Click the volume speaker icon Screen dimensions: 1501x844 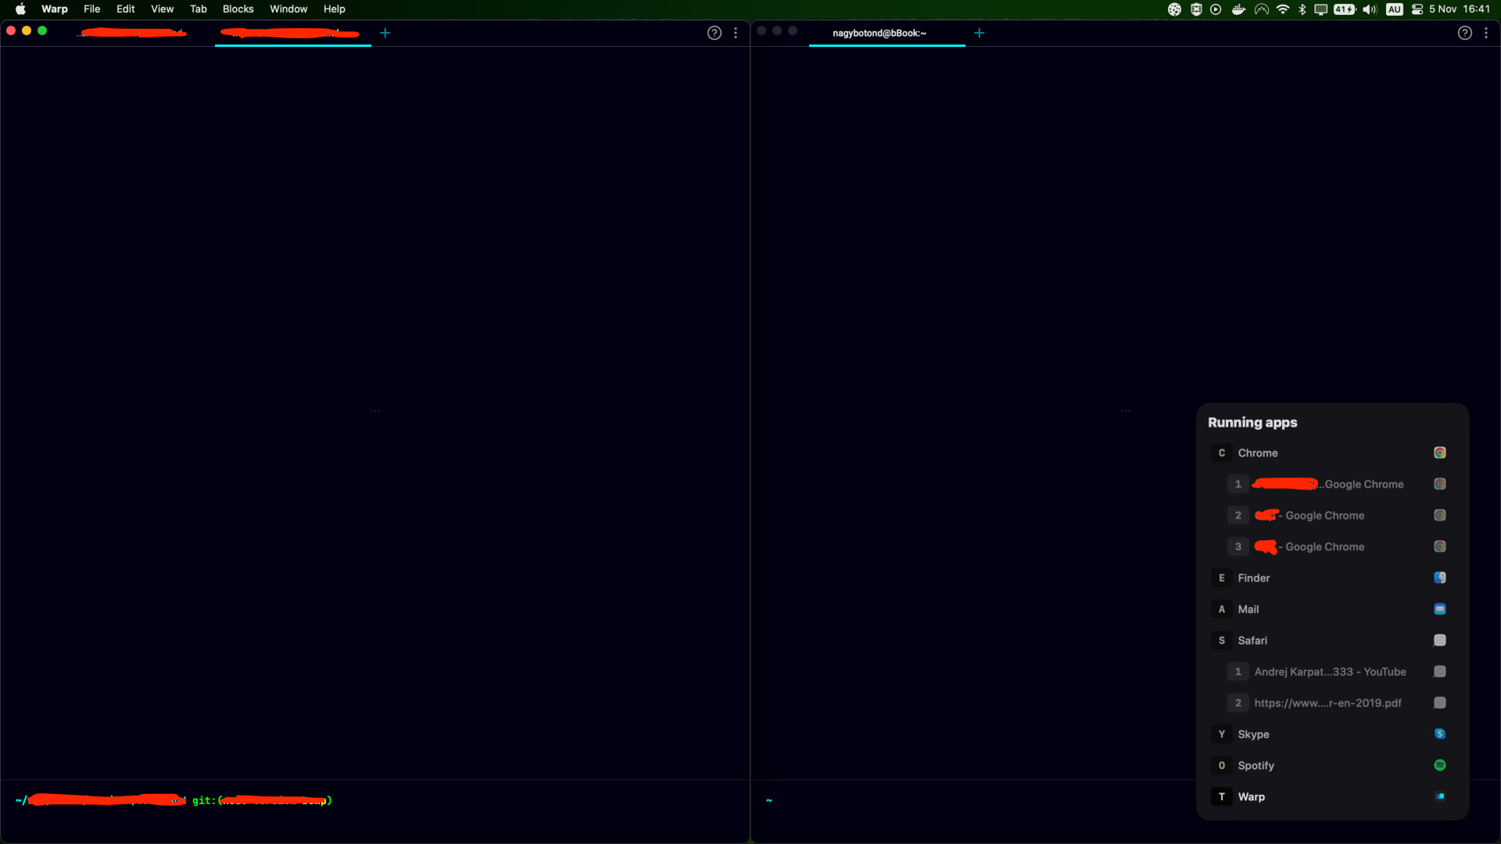pos(1370,9)
